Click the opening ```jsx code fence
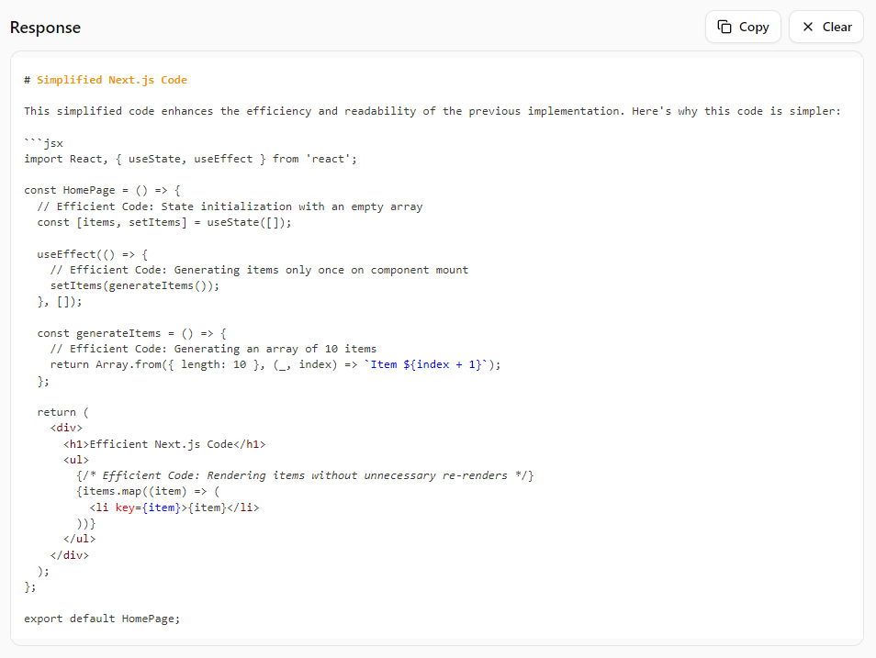Image resolution: width=876 pixels, height=658 pixels. pyautogui.click(x=43, y=143)
